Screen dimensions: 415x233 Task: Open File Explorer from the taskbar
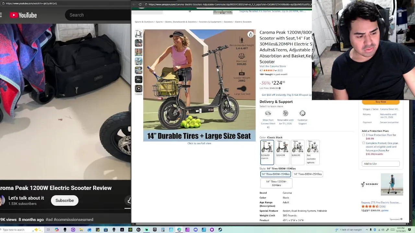(81, 230)
